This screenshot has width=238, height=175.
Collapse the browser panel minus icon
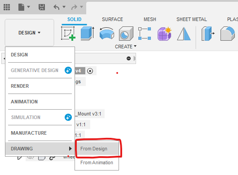[x=128, y=58]
